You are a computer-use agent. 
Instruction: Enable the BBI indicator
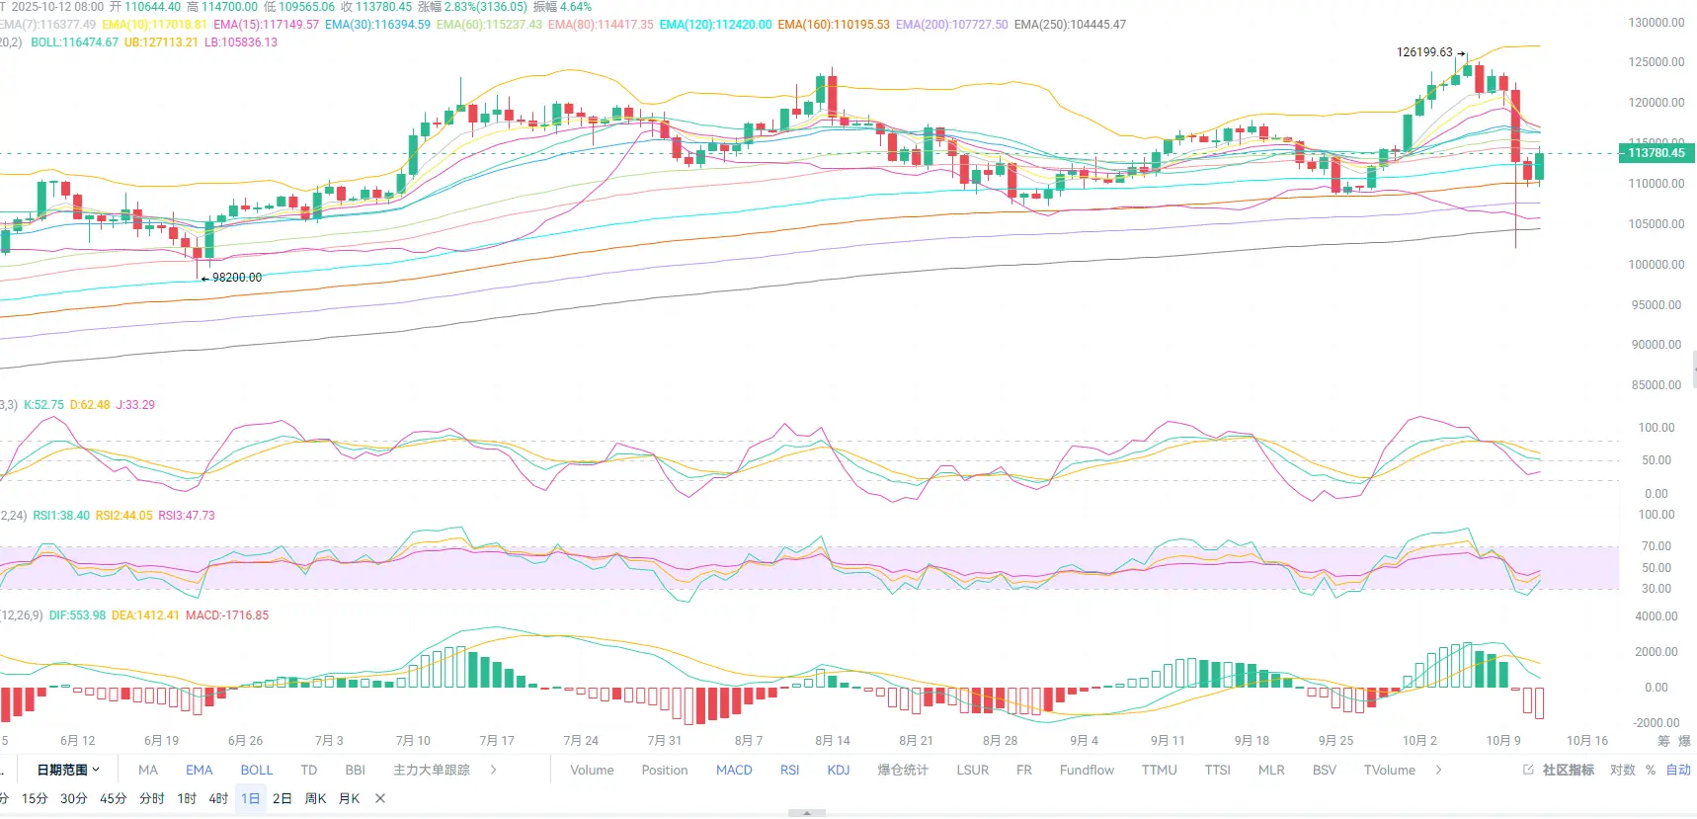point(356,770)
